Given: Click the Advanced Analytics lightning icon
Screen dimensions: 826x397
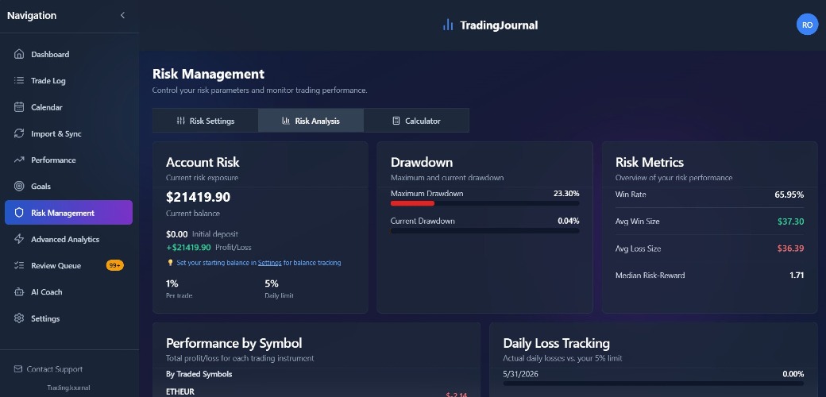Looking at the screenshot, I should pyautogui.click(x=19, y=239).
